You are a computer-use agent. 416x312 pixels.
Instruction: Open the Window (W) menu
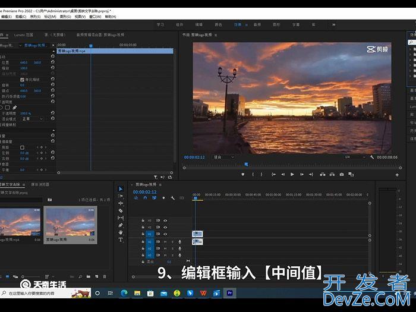coord(95,17)
